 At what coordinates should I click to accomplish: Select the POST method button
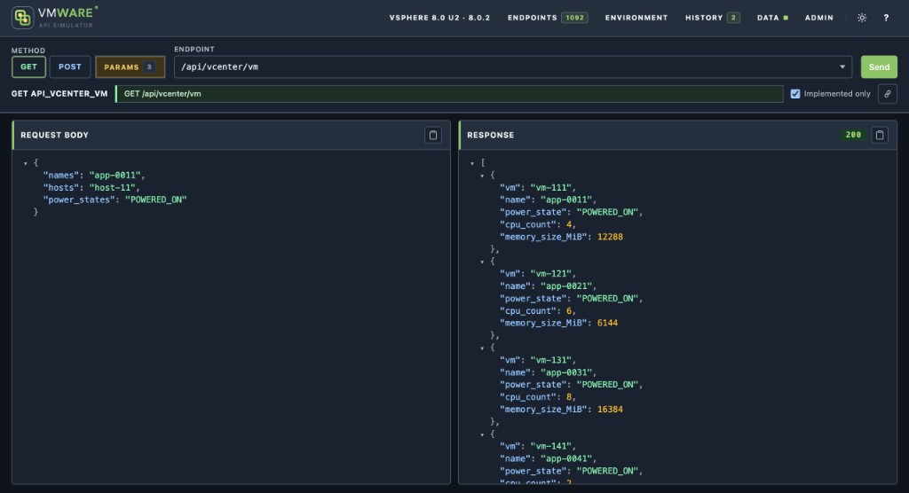(x=70, y=67)
